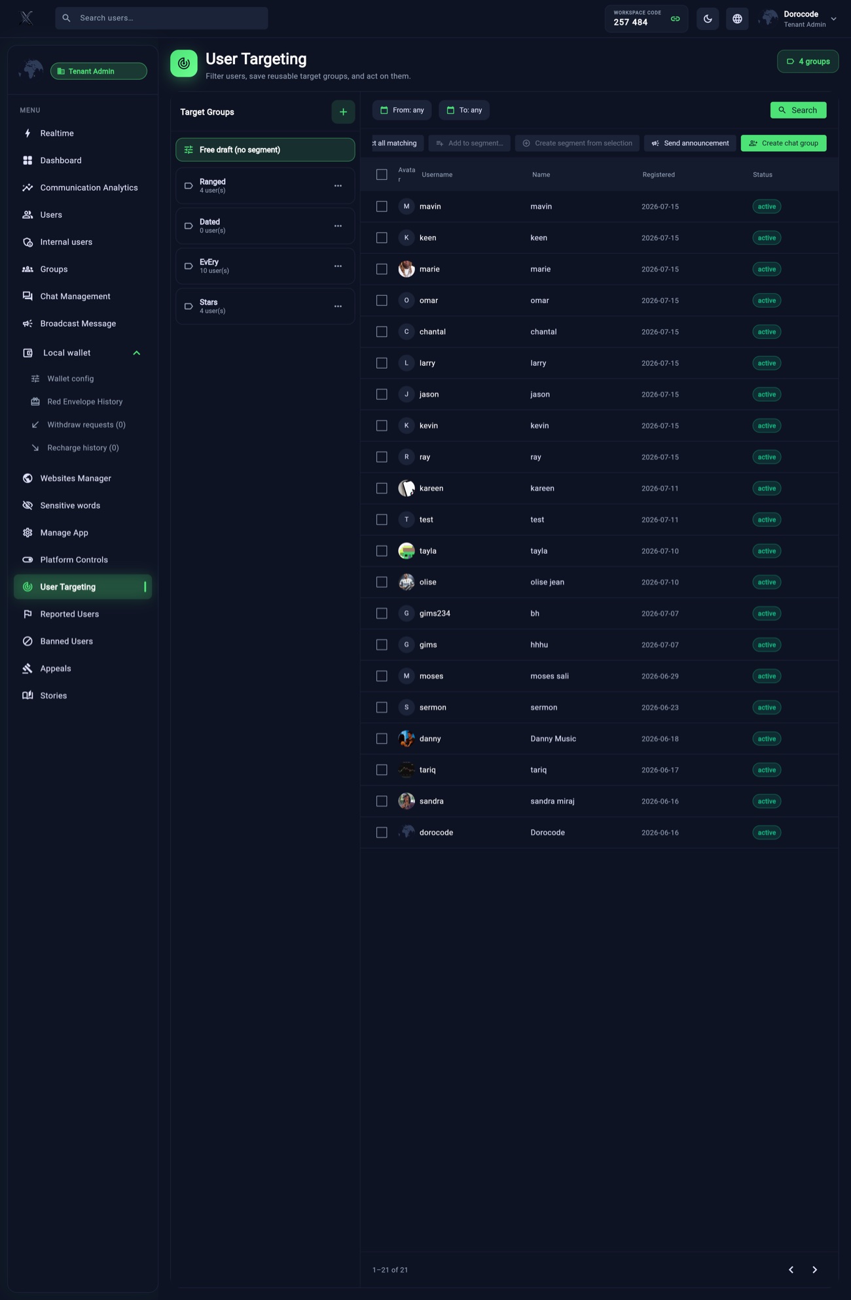Navigate to Chat Management
This screenshot has width=851, height=1300.
(x=82, y=297)
